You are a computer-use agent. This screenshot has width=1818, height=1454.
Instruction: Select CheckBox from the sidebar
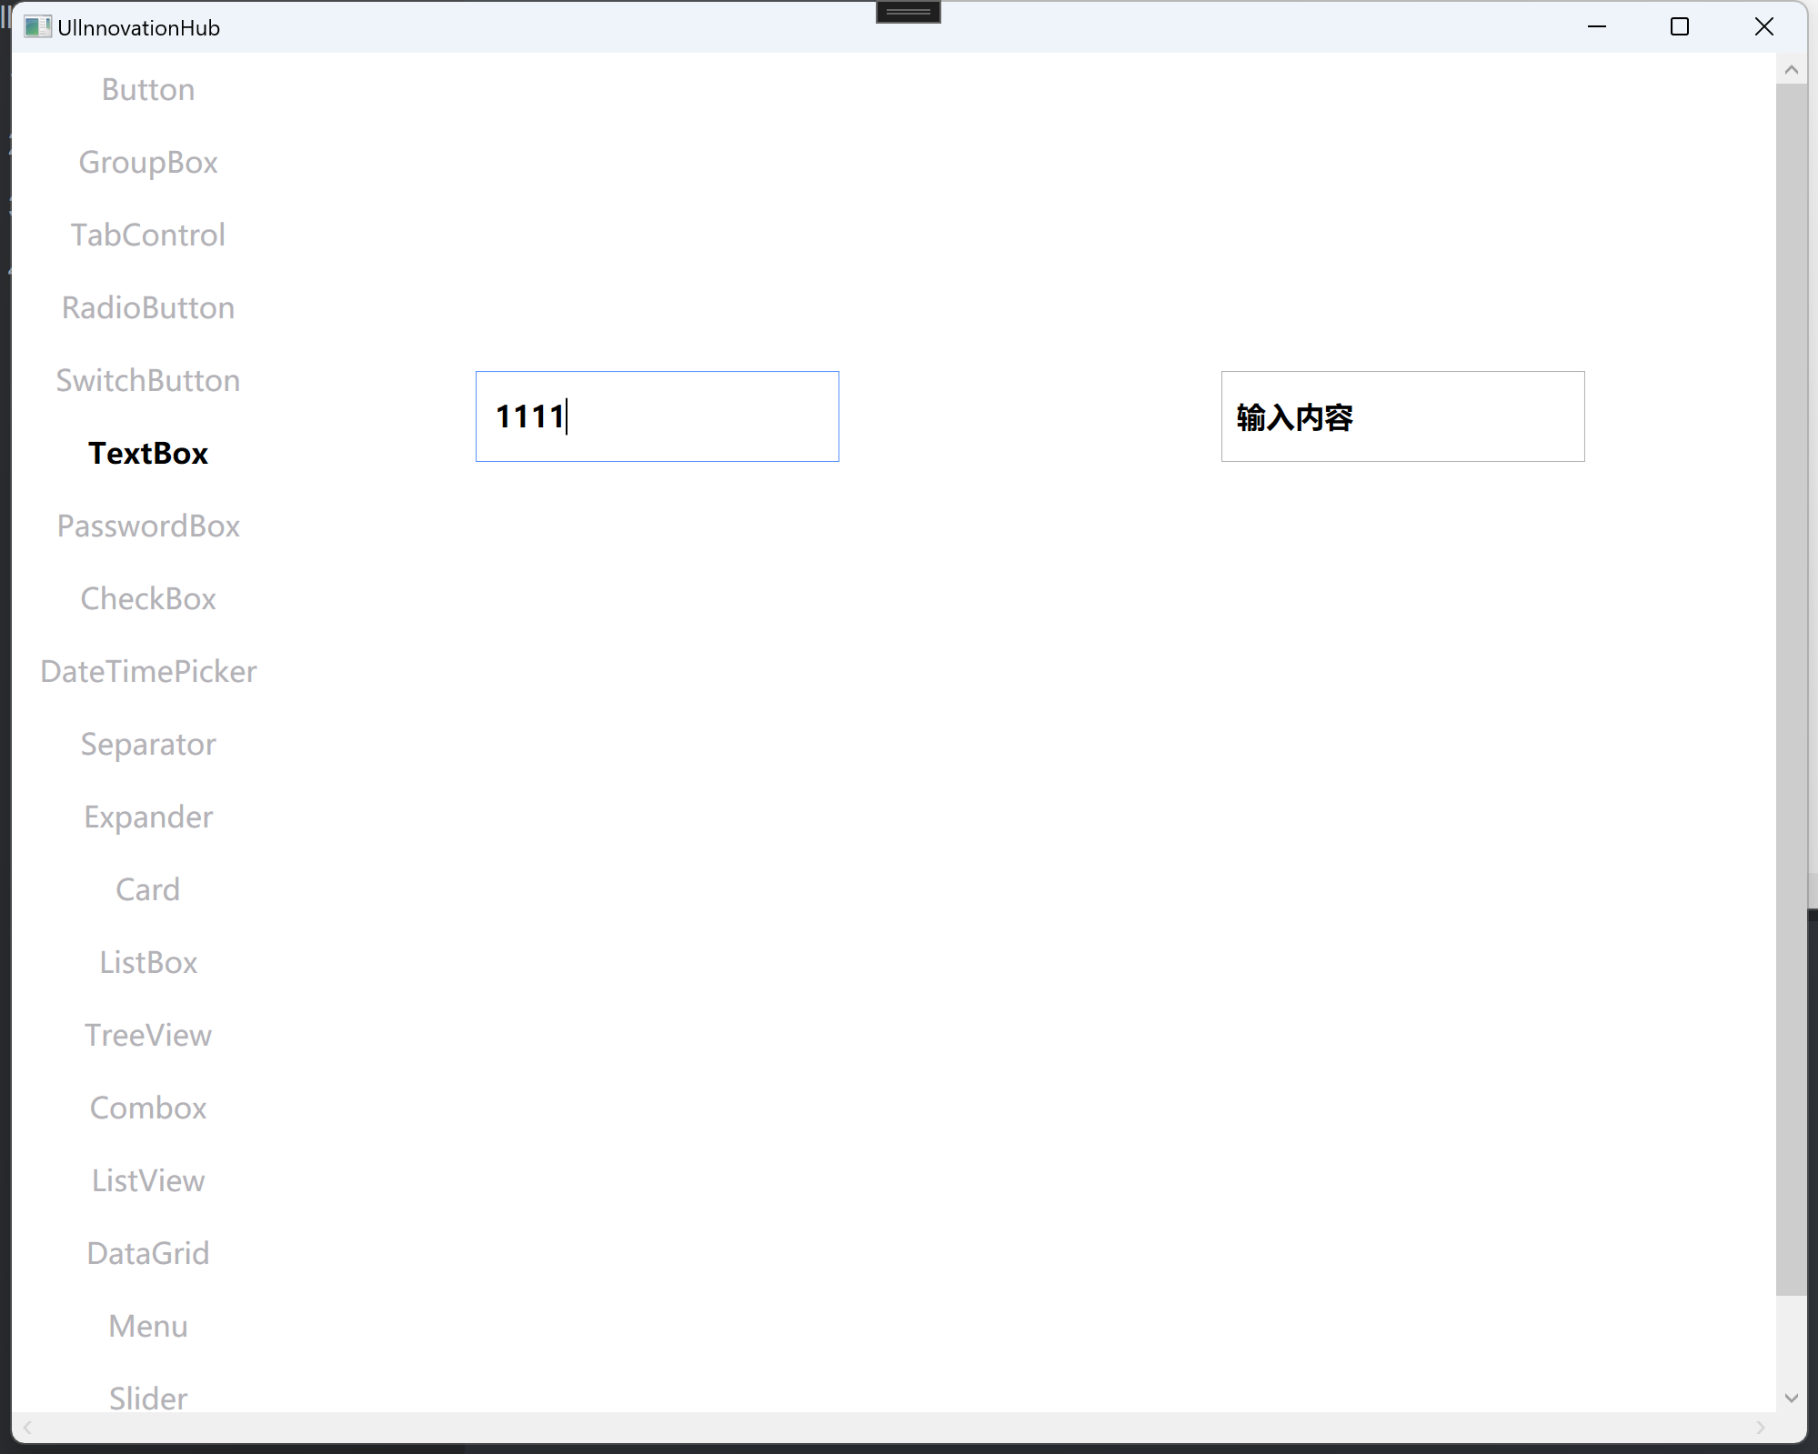coord(148,599)
